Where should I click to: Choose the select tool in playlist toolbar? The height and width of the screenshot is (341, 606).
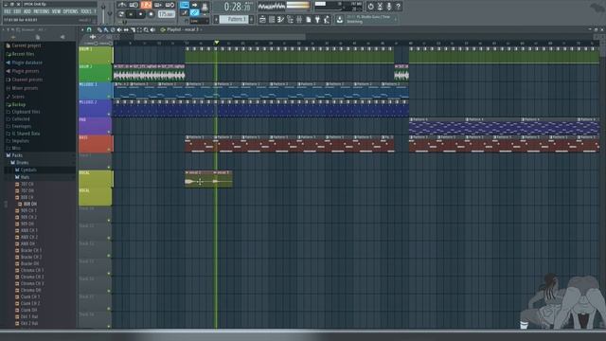tap(139, 29)
